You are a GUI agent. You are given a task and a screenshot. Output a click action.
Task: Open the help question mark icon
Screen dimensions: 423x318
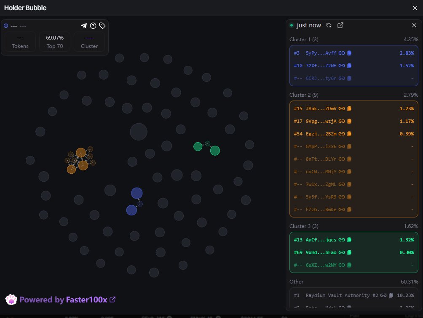[93, 26]
